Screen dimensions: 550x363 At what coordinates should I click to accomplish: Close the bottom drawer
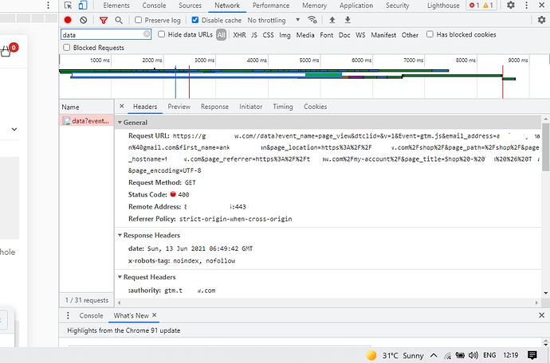tap(541, 315)
